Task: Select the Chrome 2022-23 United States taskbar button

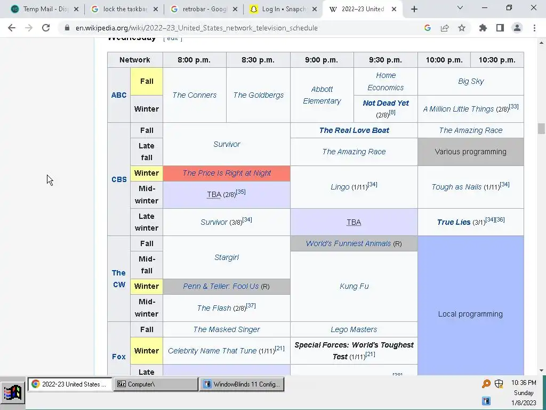Action: (70, 384)
